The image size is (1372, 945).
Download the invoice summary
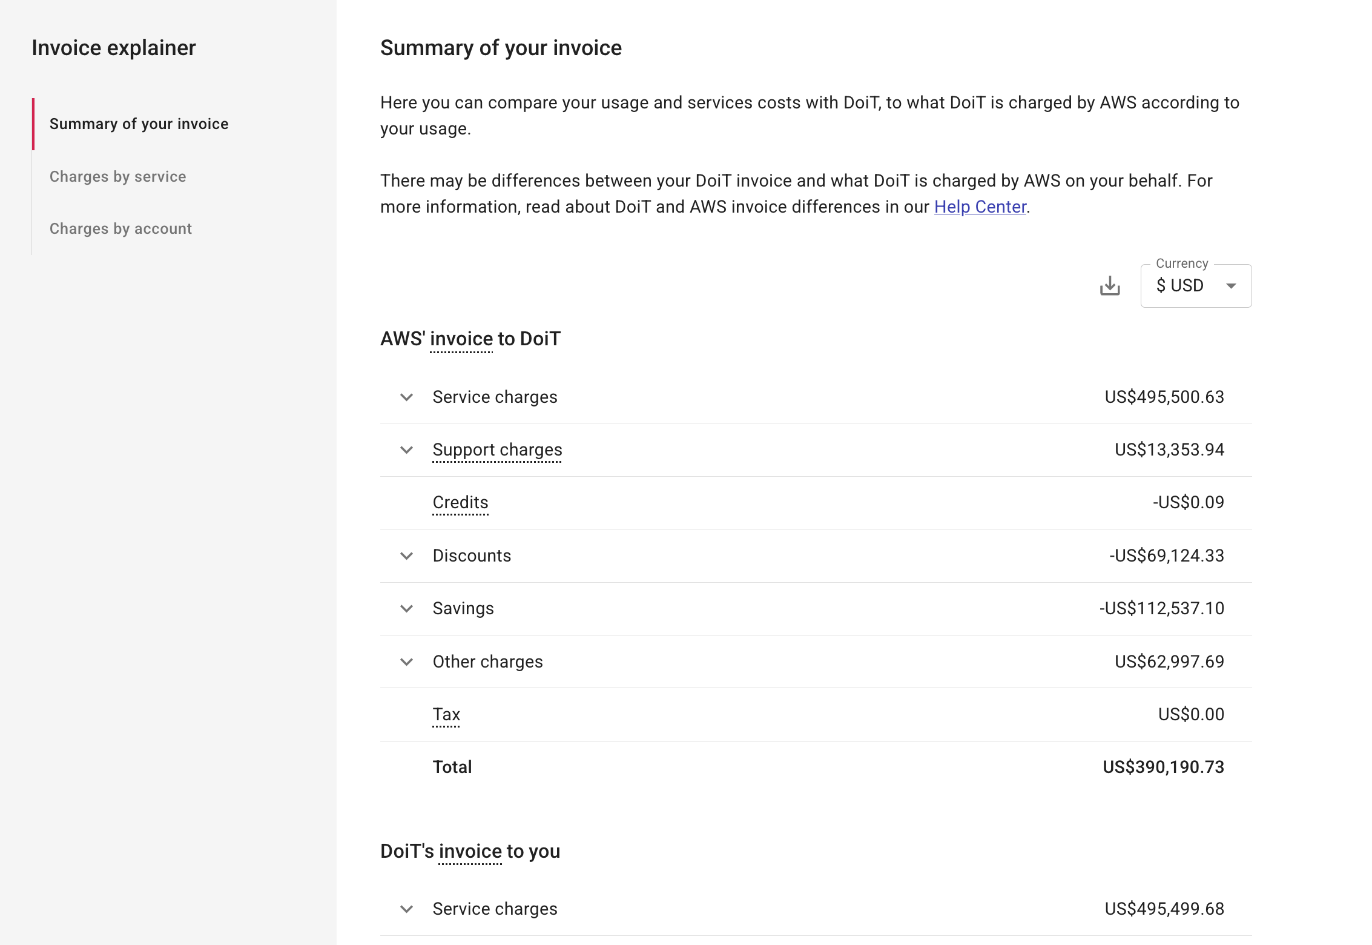pos(1110,286)
